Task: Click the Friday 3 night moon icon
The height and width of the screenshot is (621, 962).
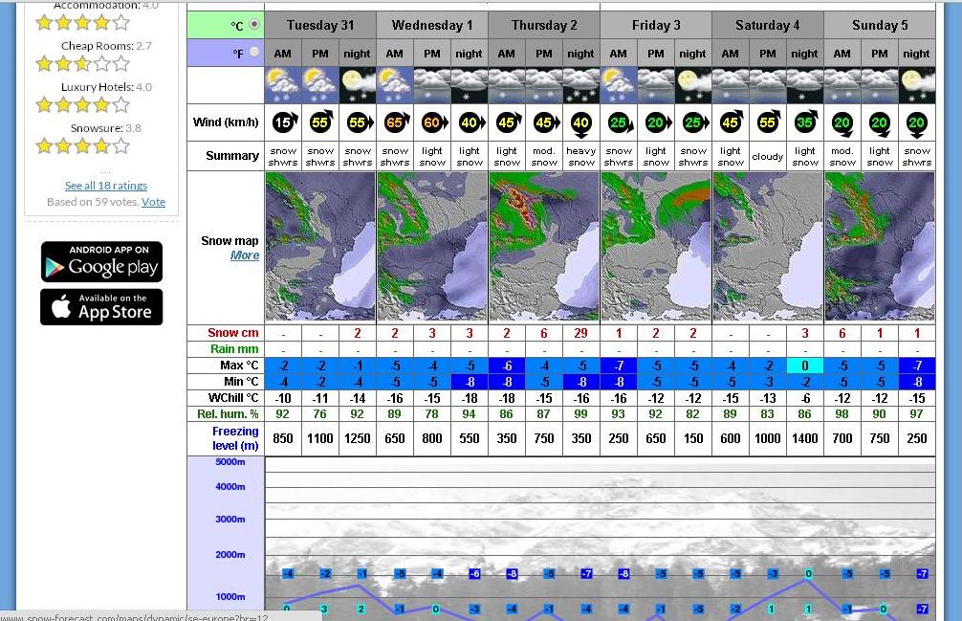Action: pos(693,85)
